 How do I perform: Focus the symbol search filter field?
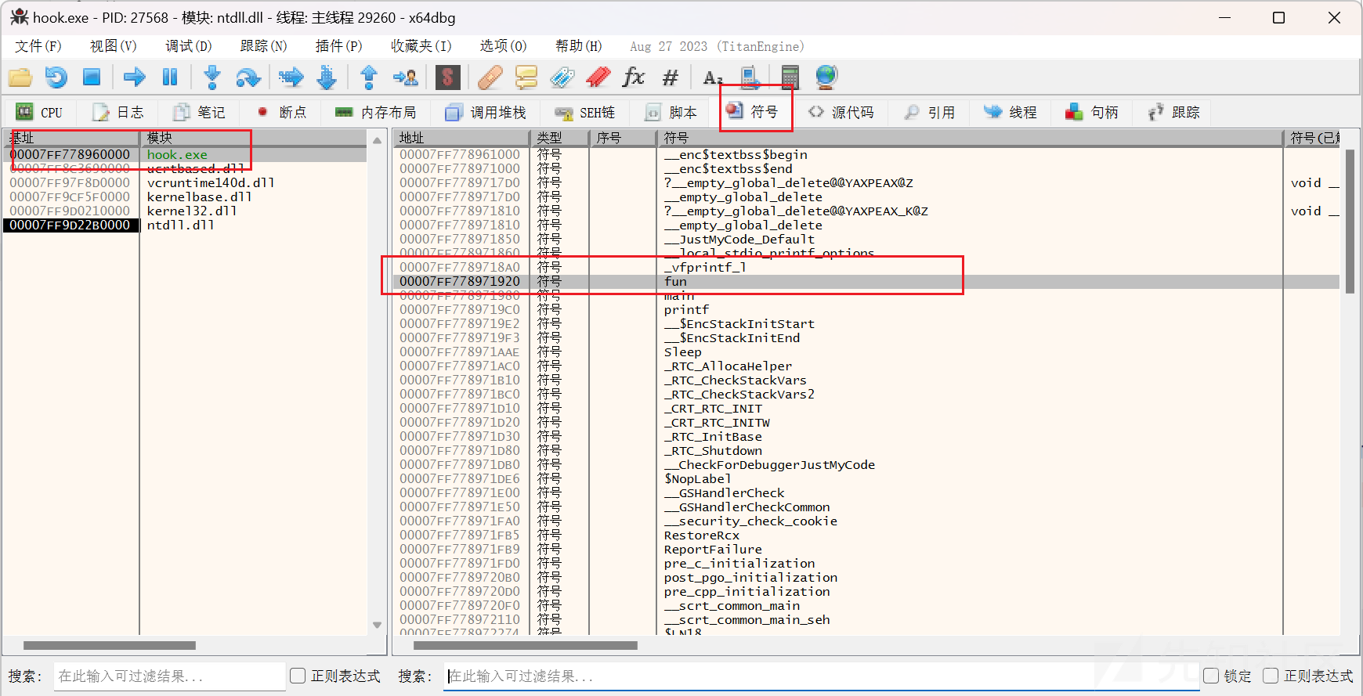point(821,676)
